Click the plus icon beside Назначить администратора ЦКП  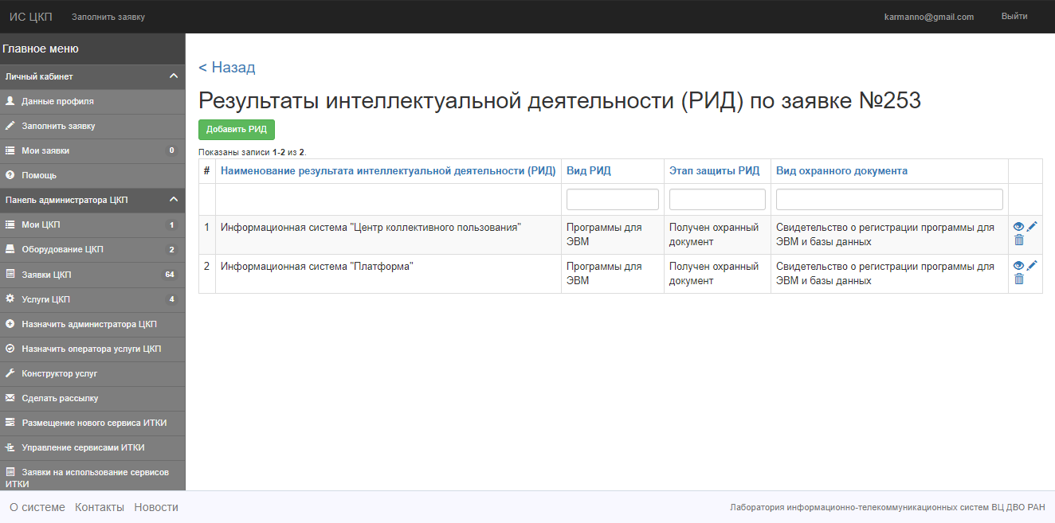coord(10,324)
